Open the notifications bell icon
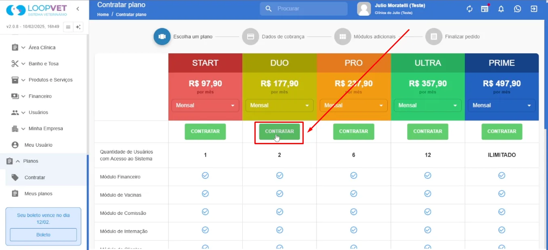 [x=501, y=9]
